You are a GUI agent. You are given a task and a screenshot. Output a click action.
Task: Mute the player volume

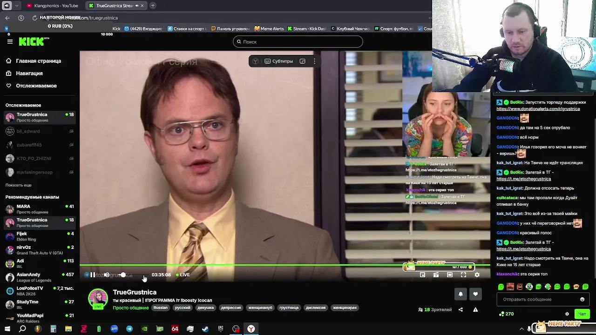[107, 275]
